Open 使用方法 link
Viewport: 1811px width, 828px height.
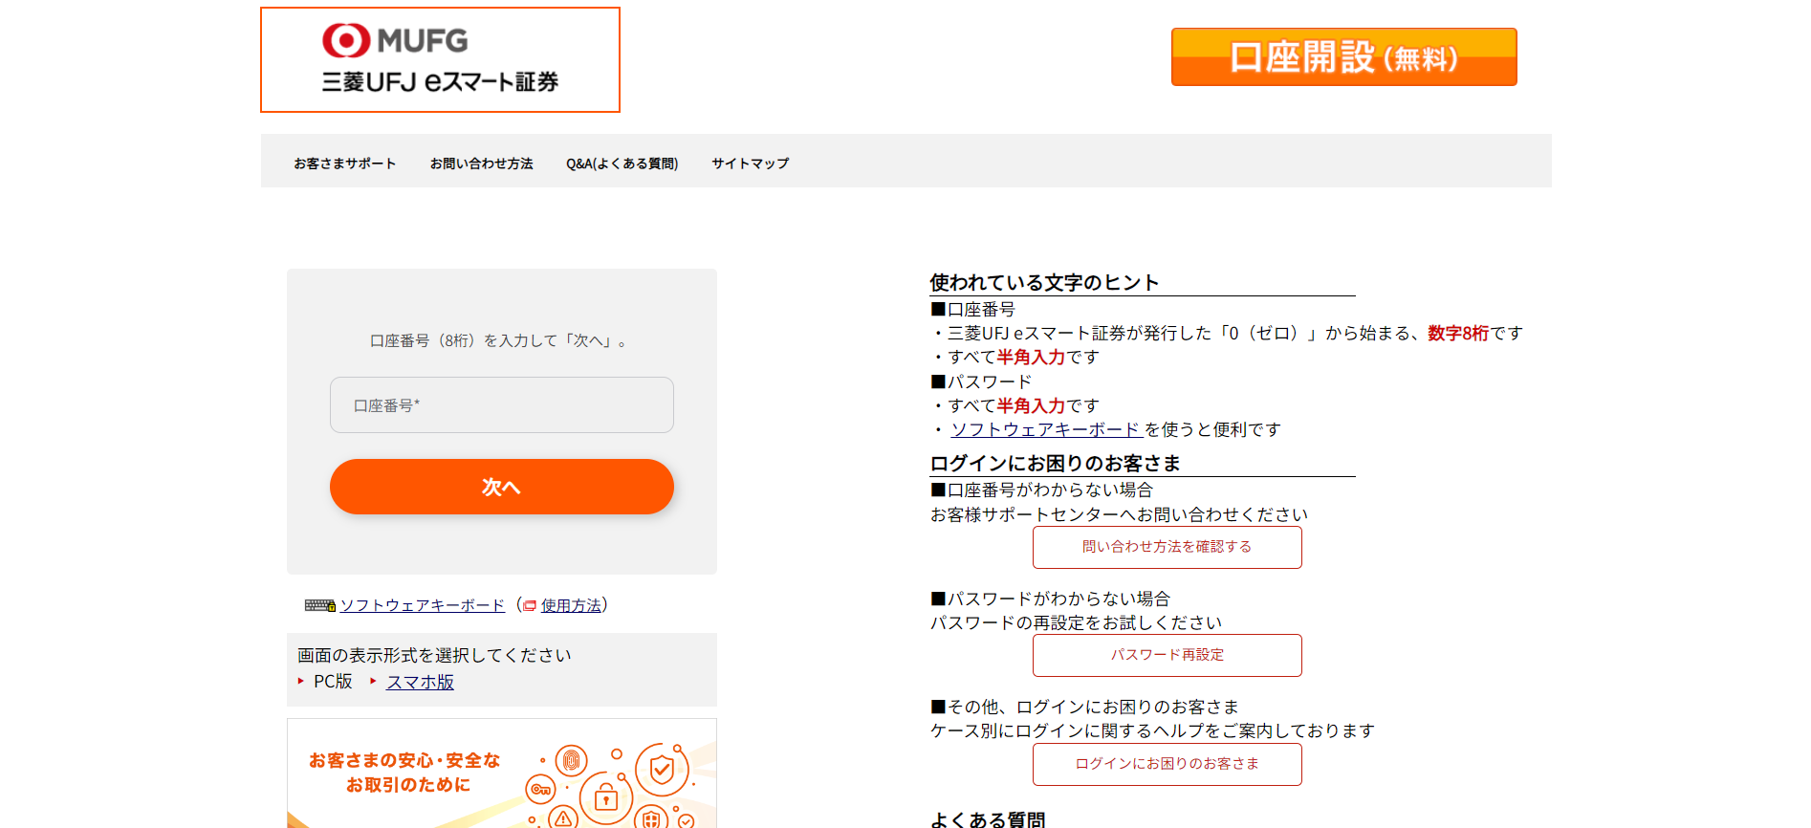pos(571,605)
